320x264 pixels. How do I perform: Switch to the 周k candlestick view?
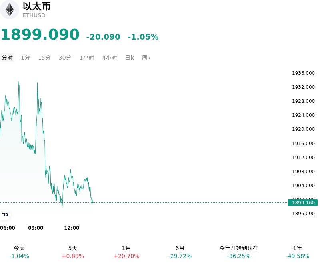pos(146,58)
